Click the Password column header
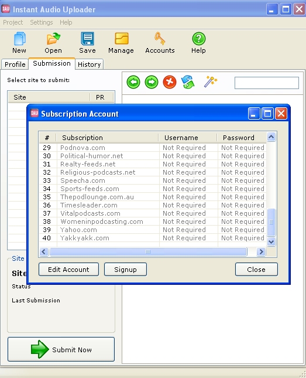This screenshot has width=306, height=378. click(x=242, y=138)
